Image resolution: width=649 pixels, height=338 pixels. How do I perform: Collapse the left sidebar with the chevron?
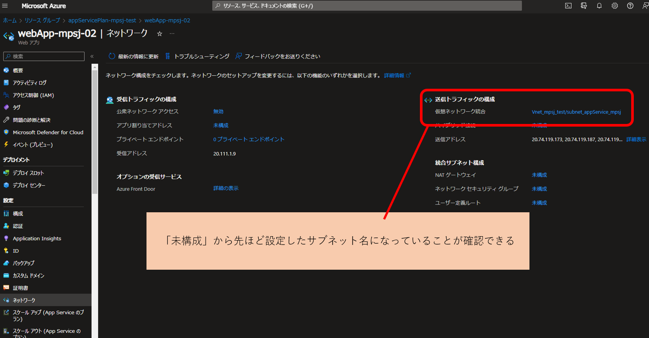(x=92, y=57)
